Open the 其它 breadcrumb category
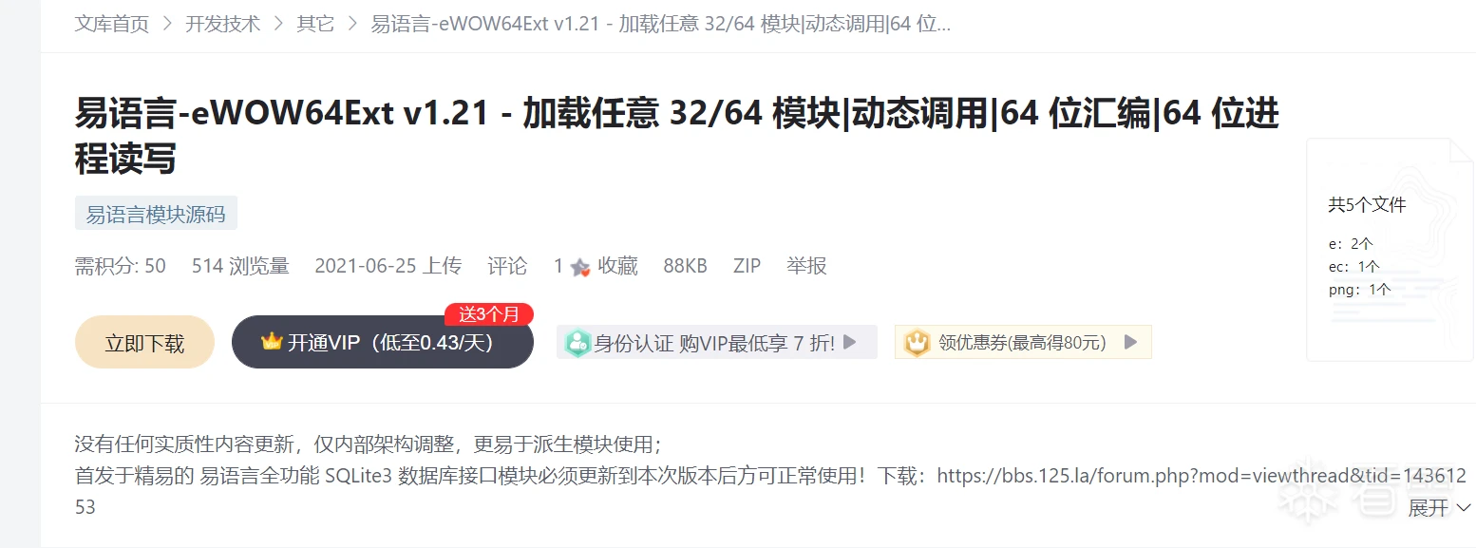This screenshot has height=548, width=1476. [x=315, y=24]
